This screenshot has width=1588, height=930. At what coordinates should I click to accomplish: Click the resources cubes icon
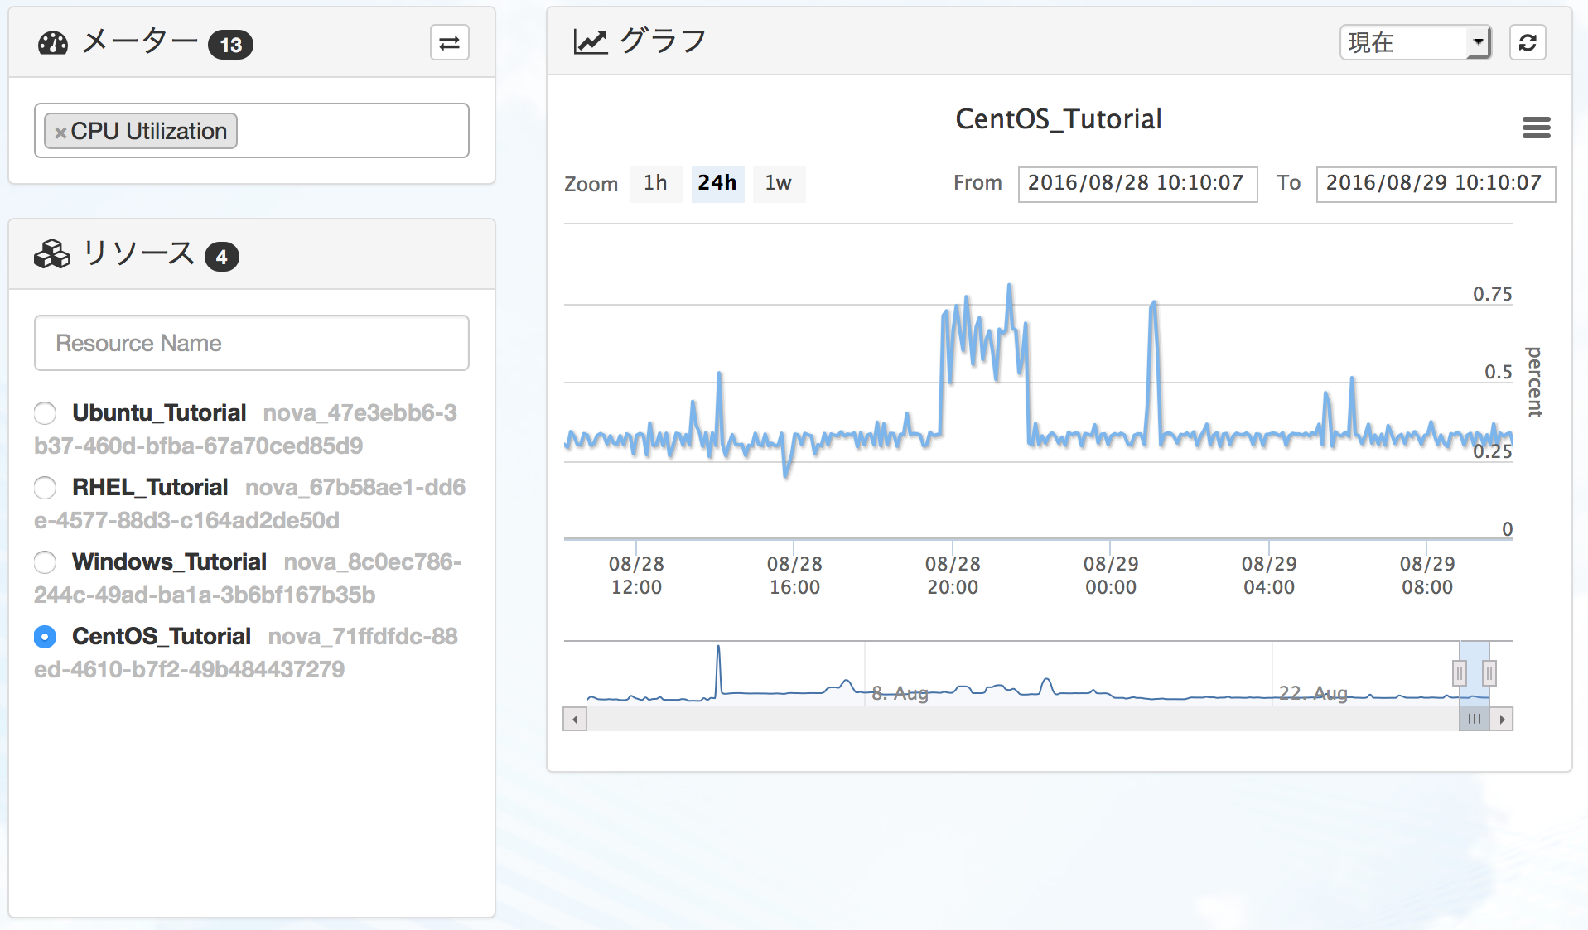(x=52, y=254)
